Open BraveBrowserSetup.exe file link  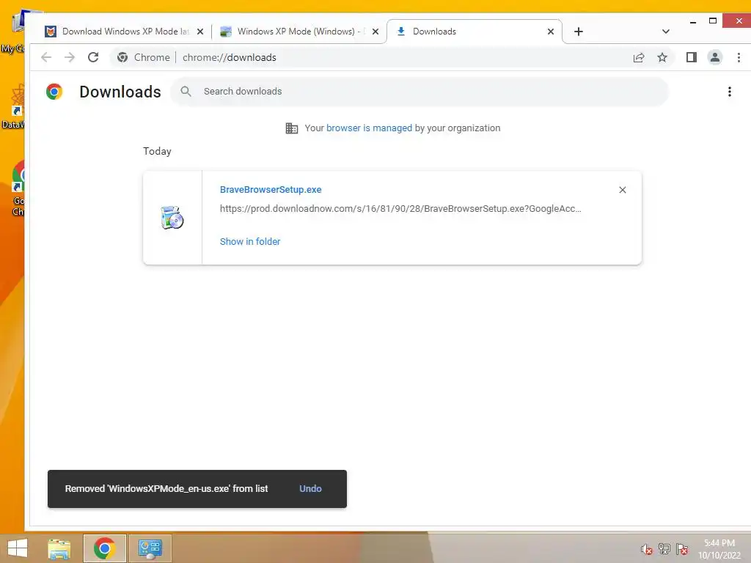click(271, 190)
